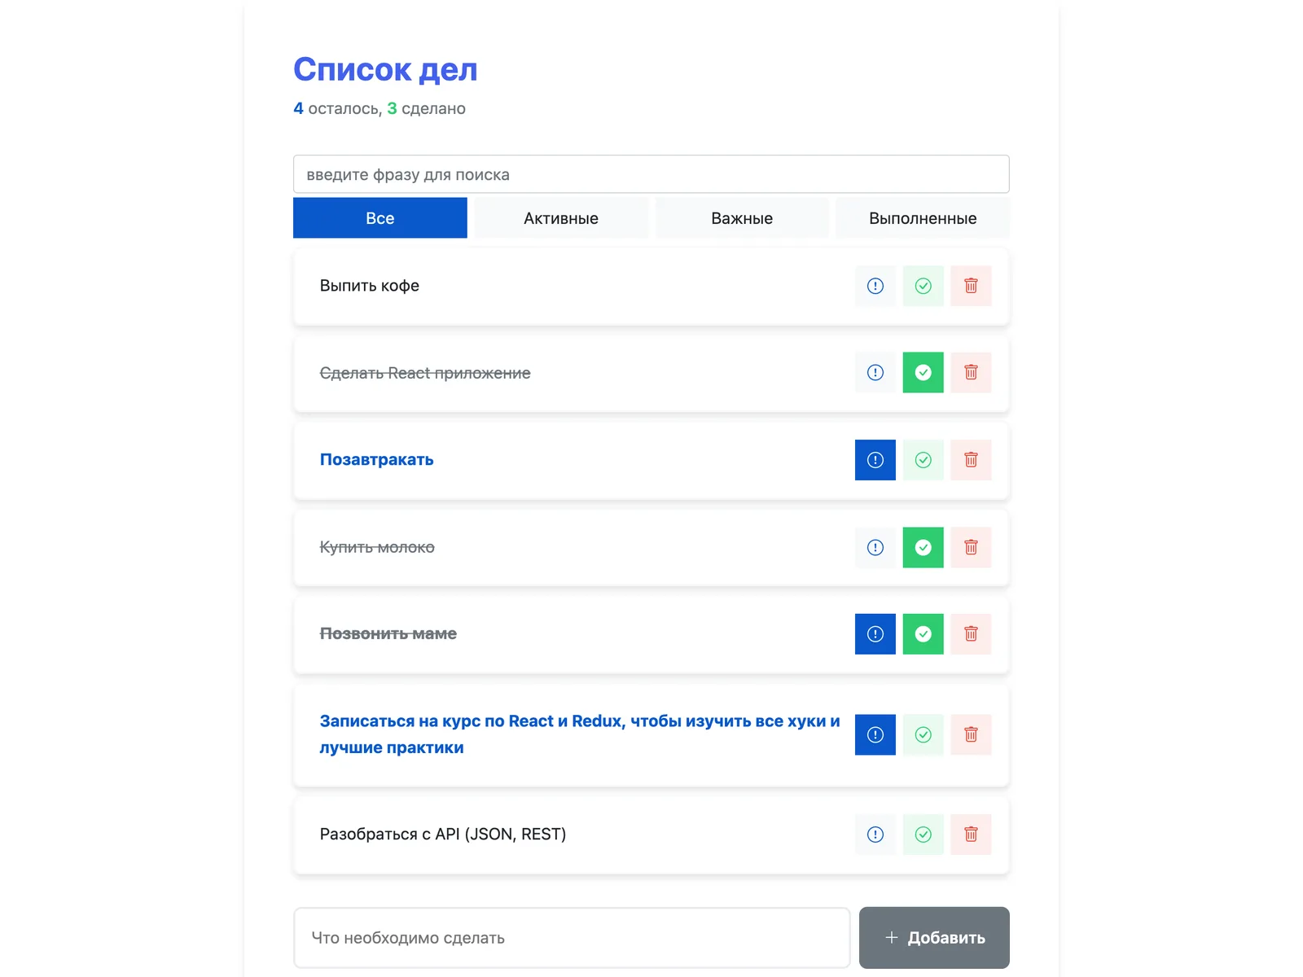Delete the 'Позавтракать' task

971,460
